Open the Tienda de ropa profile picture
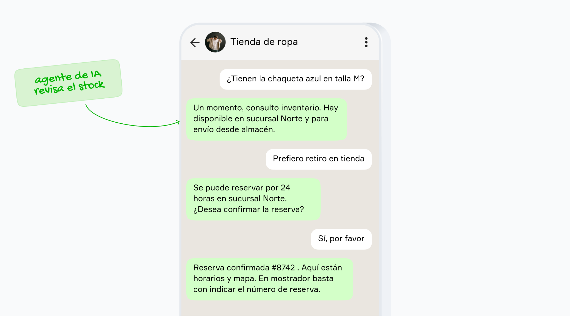570x316 pixels. point(215,42)
